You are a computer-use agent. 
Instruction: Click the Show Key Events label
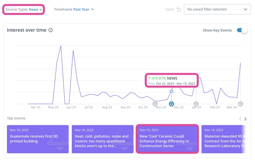(x=217, y=30)
